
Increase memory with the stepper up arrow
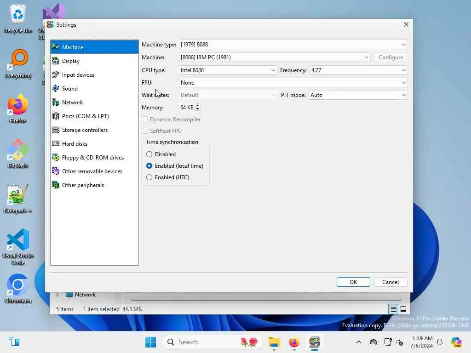(197, 105)
